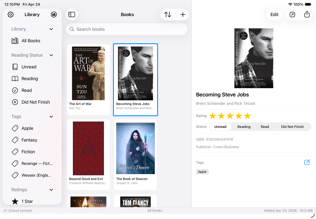Image resolution: width=316 pixels, height=219 pixels.
Task: Edit tags using the pencil icon
Action: [x=307, y=162]
